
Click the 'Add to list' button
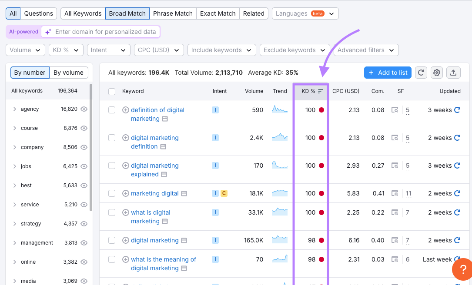(388, 73)
